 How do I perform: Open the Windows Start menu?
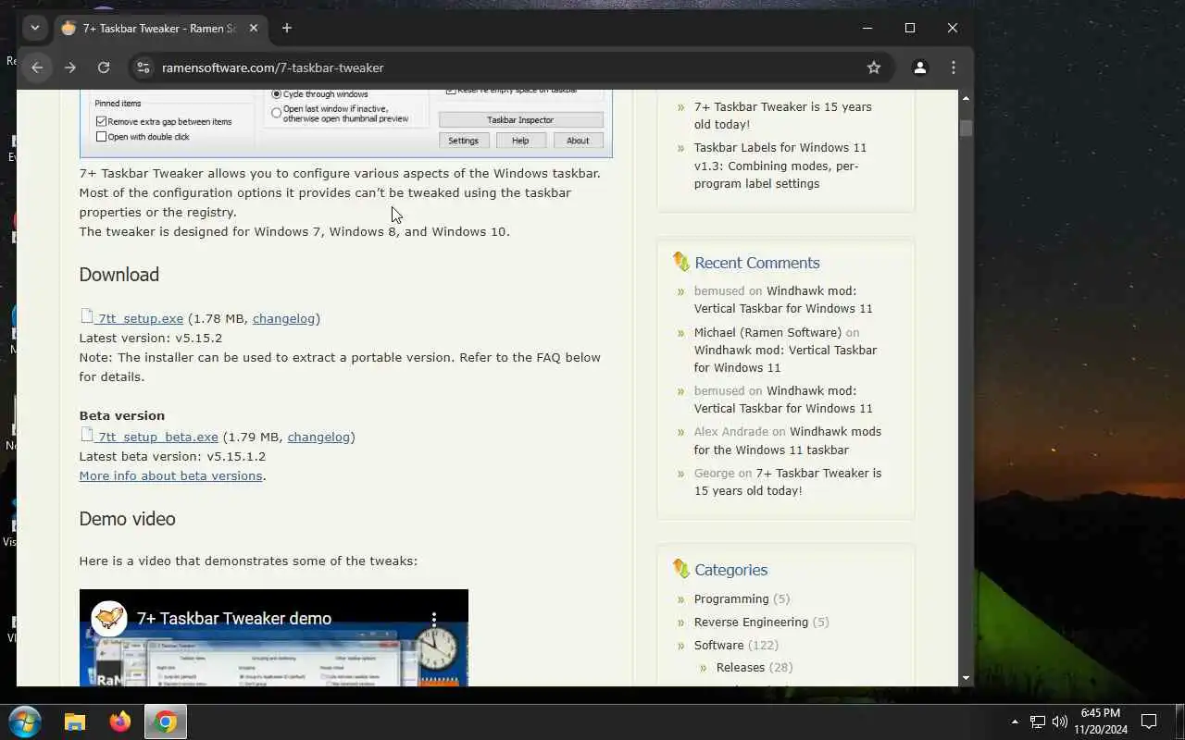click(25, 721)
